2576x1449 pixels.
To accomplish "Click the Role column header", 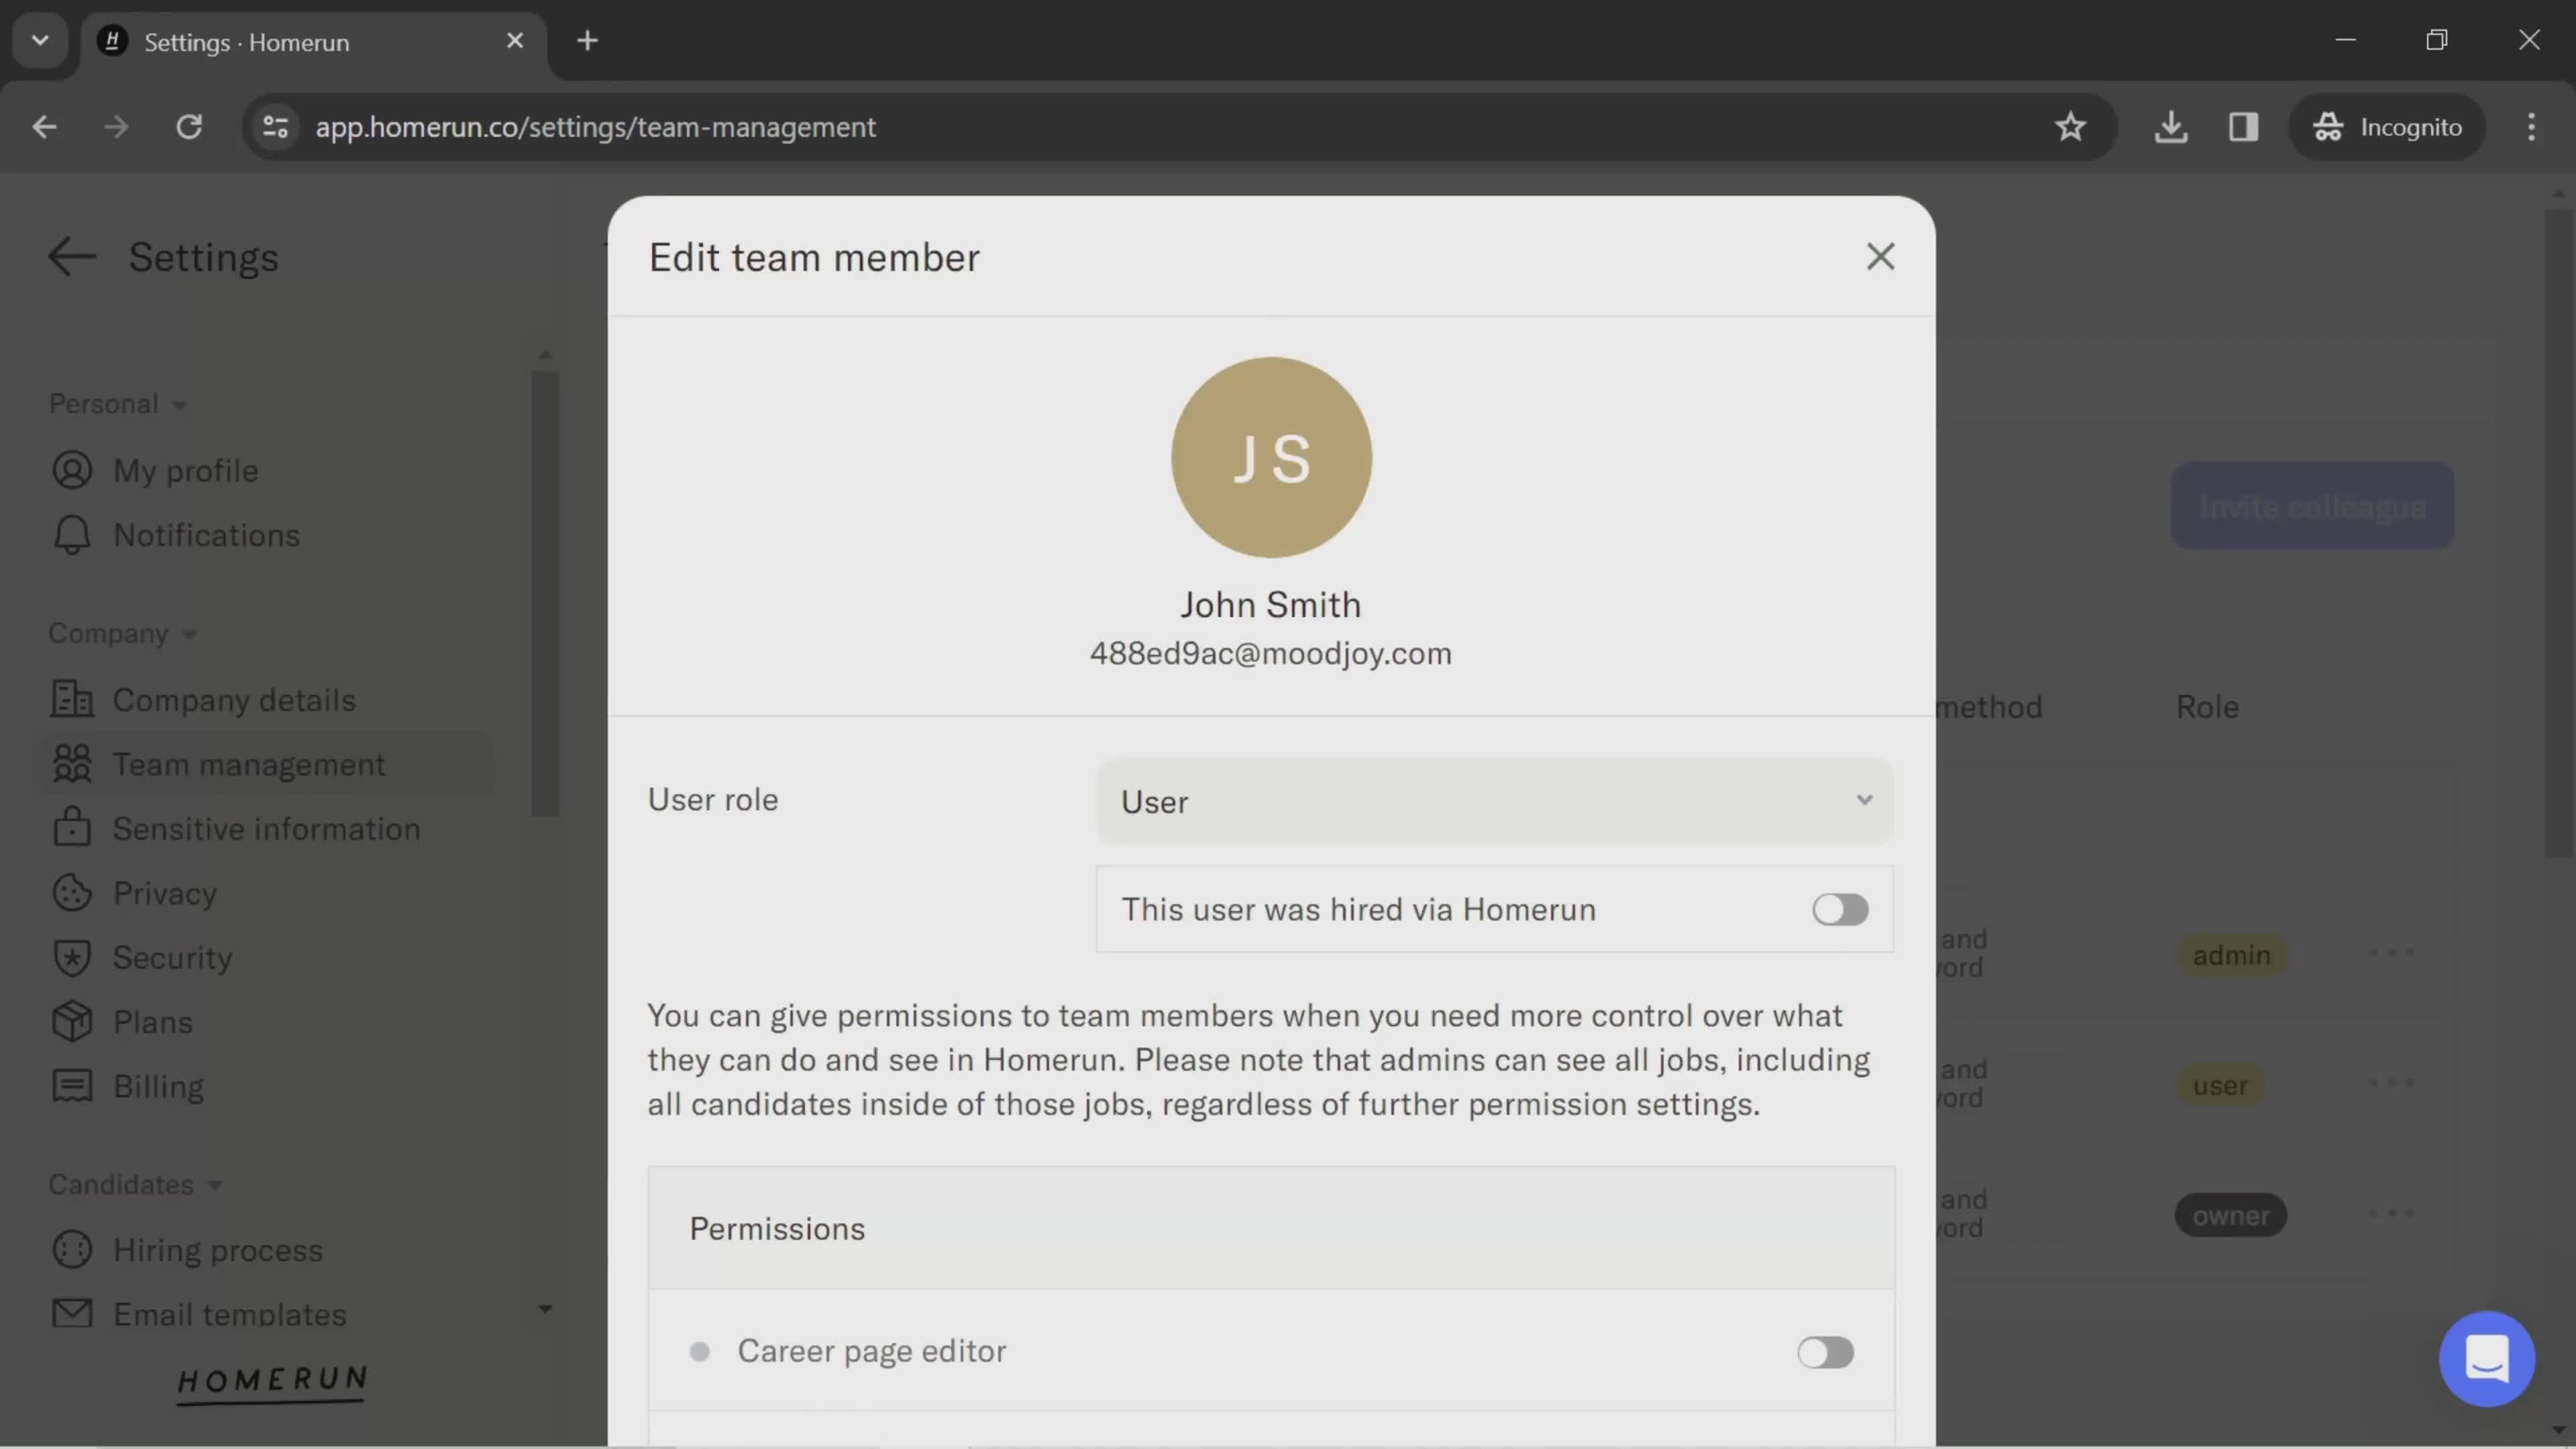I will click(2207, 707).
